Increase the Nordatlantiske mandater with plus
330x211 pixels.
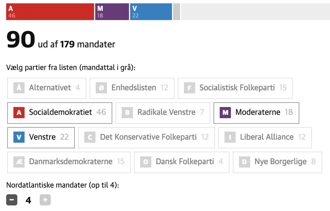click(x=45, y=200)
